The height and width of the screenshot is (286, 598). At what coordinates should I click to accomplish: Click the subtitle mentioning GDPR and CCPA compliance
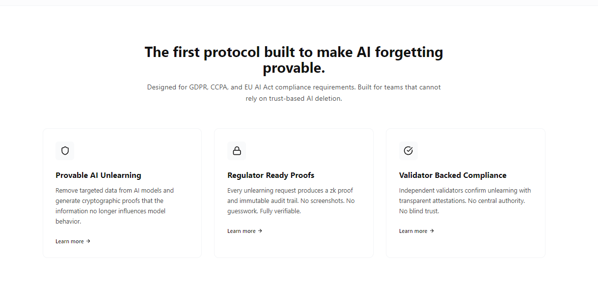(x=294, y=92)
